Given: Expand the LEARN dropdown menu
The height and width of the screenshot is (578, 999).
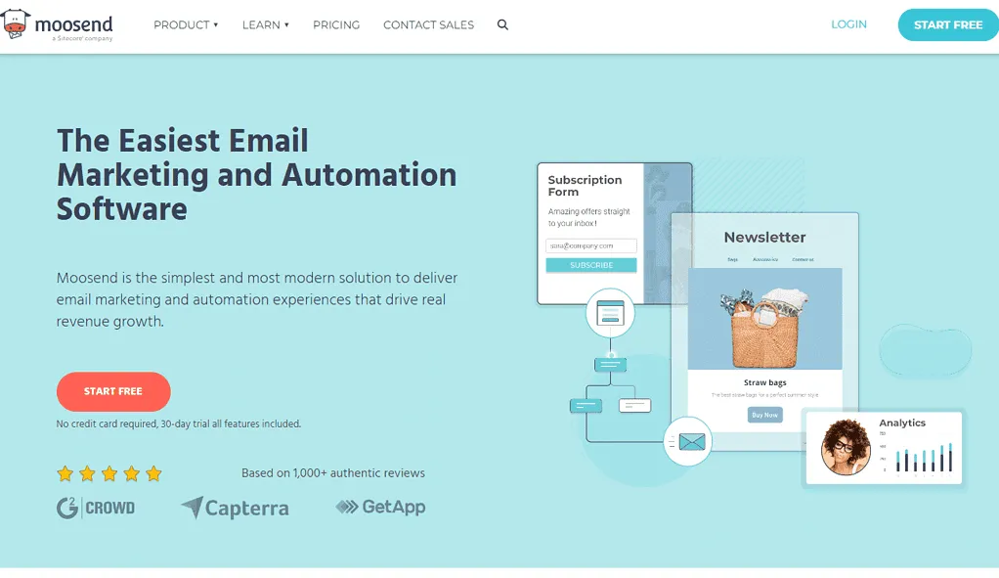Looking at the screenshot, I should (266, 24).
